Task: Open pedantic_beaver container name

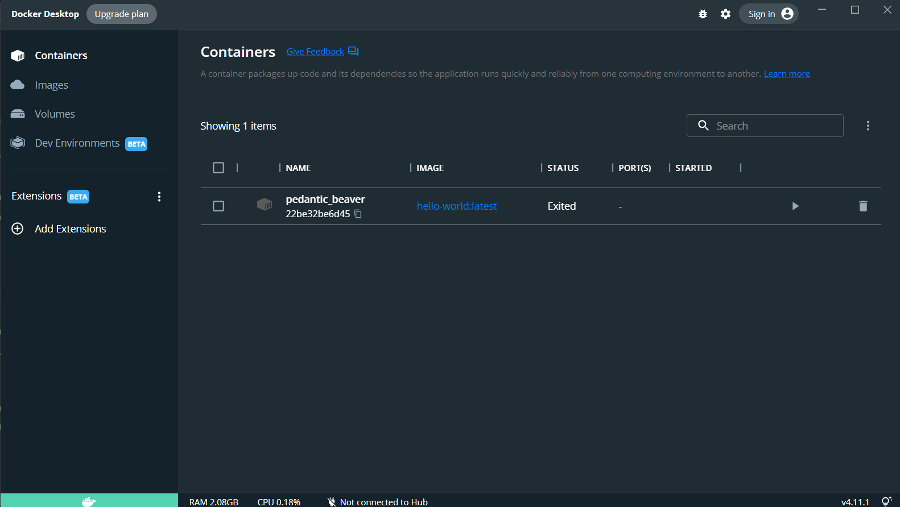Action: pos(325,200)
